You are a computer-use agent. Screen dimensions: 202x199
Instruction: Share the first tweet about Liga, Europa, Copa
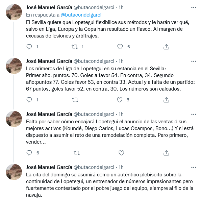[x=166, y=47]
